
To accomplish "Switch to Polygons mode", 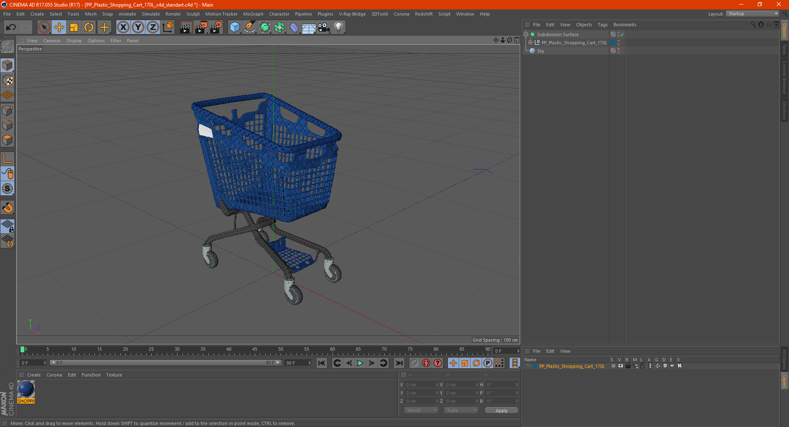I will (7, 140).
